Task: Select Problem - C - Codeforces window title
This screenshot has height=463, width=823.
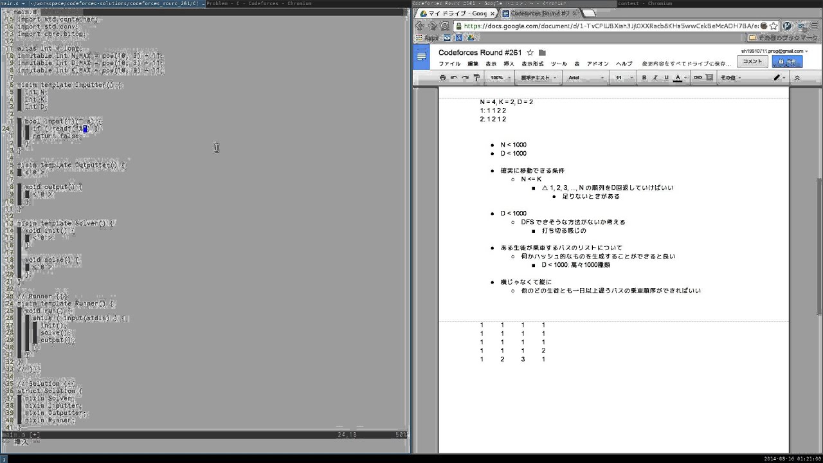Action: pyautogui.click(x=258, y=3)
